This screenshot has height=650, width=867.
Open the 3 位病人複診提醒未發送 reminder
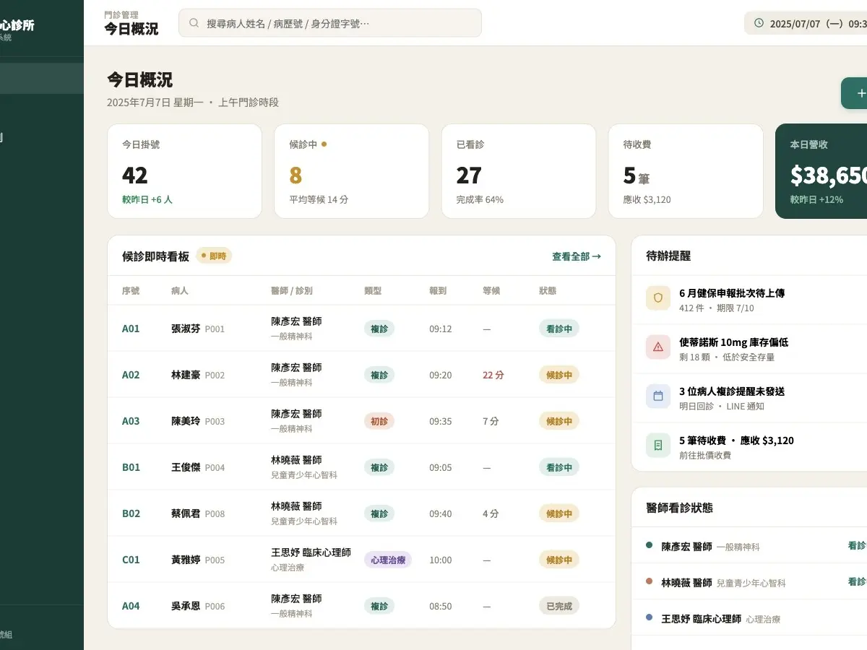point(749,398)
